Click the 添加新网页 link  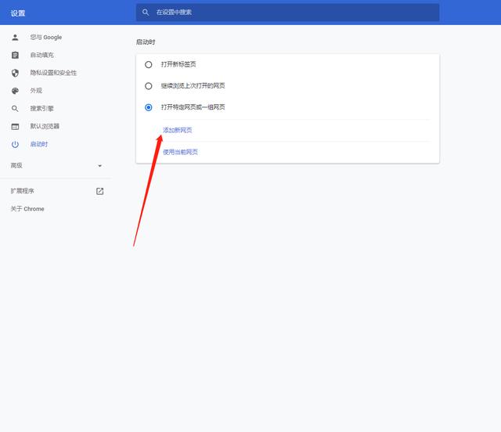point(177,130)
